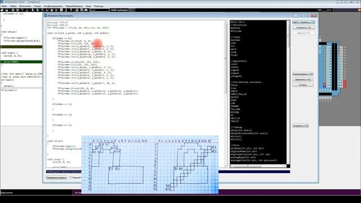The image size is (361, 203).
Task: Select word in the built-ins list
Action: [x=234, y=49]
